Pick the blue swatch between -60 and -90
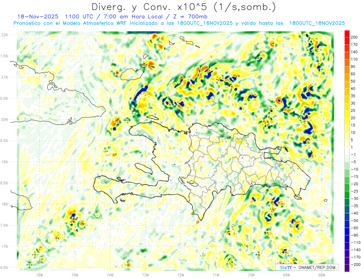 click(347, 231)
